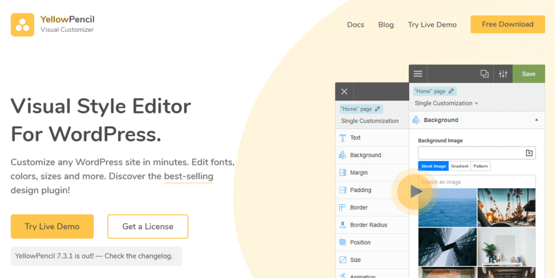This screenshot has width=555, height=278.
Task: Click the YellowPencil honeycomb logo icon
Action: click(22, 25)
